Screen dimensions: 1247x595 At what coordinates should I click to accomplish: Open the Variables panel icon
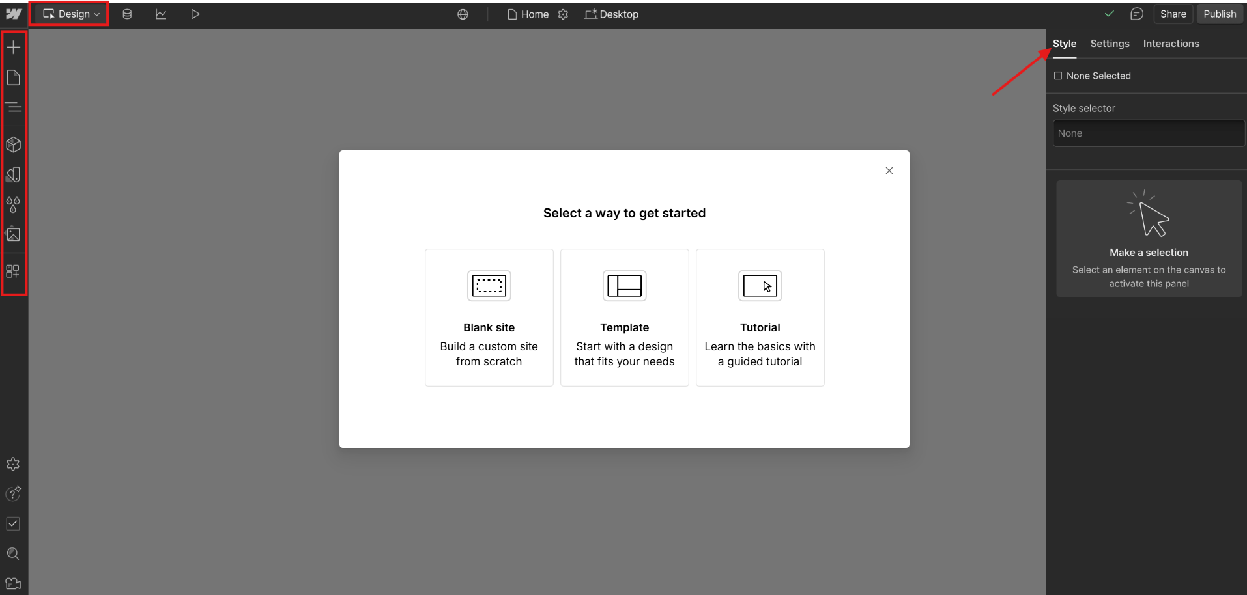tap(14, 174)
